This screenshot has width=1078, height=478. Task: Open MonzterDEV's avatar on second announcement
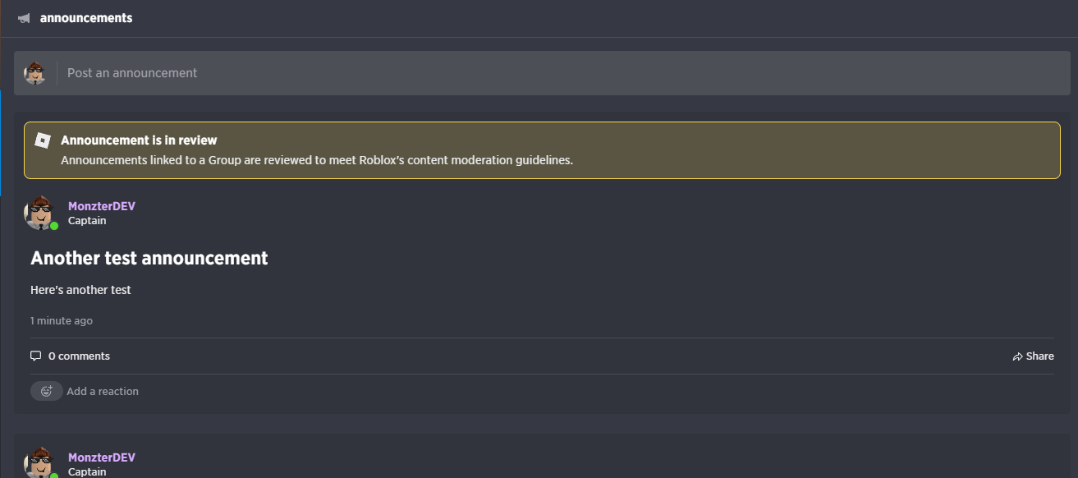(39, 462)
